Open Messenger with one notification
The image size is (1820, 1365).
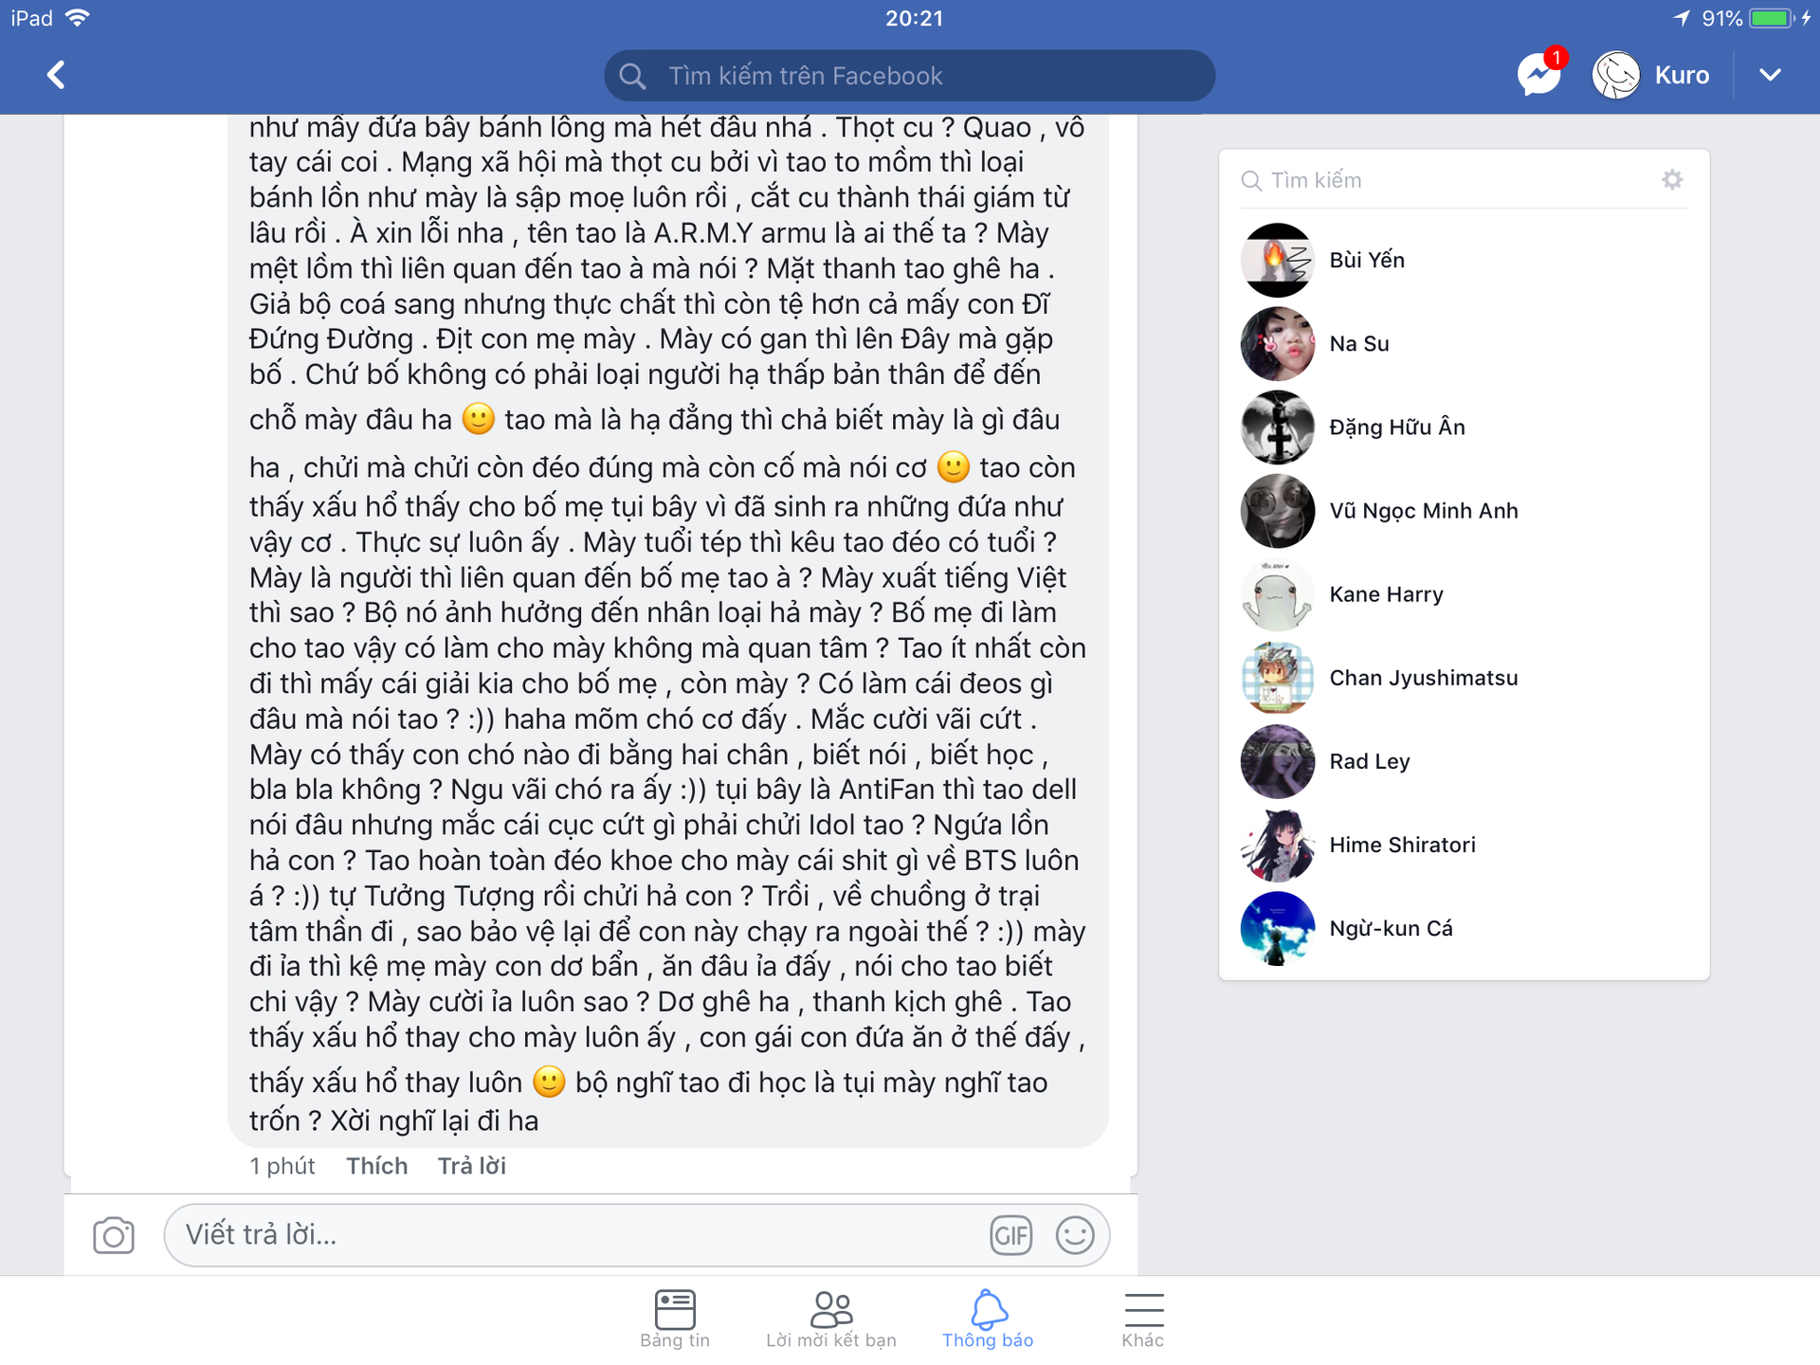[x=1539, y=73]
